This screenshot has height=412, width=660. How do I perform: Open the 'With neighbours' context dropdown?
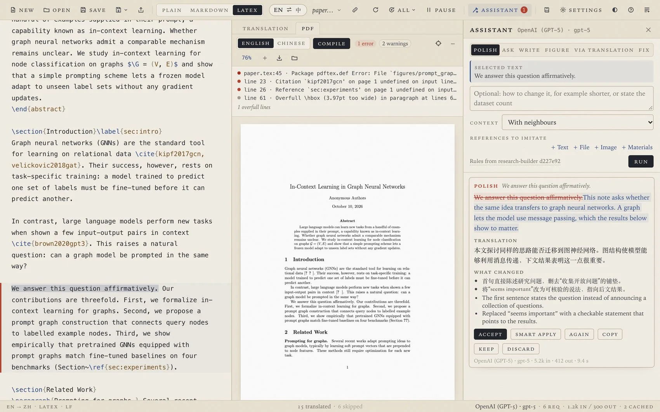point(578,122)
